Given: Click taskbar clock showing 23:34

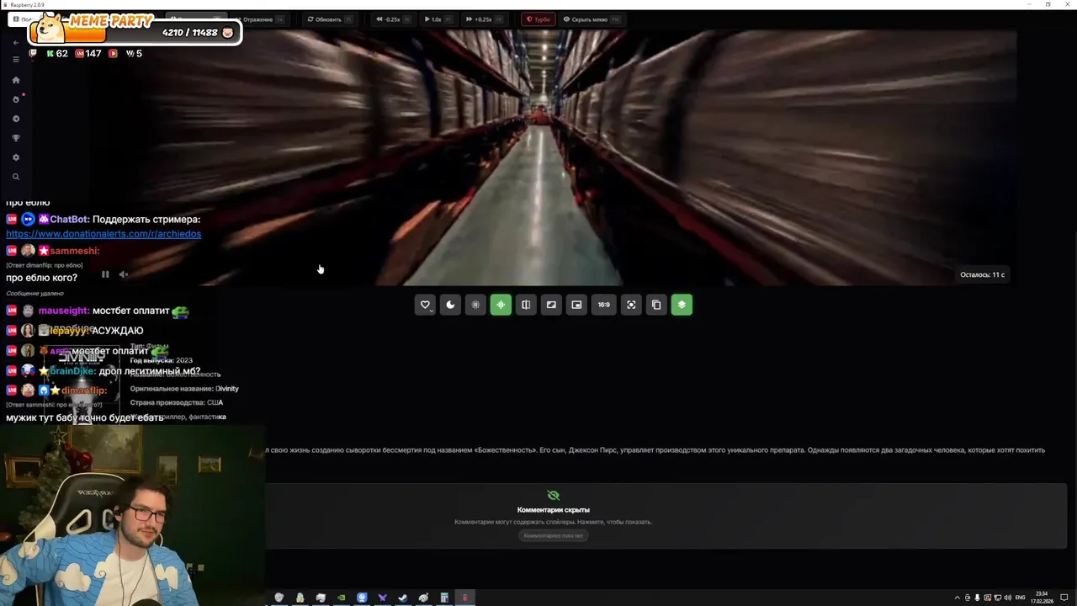Looking at the screenshot, I should click(1043, 598).
